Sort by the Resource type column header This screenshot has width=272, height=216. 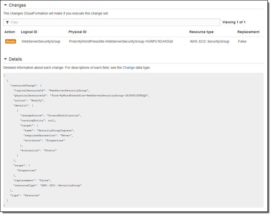click(x=201, y=32)
